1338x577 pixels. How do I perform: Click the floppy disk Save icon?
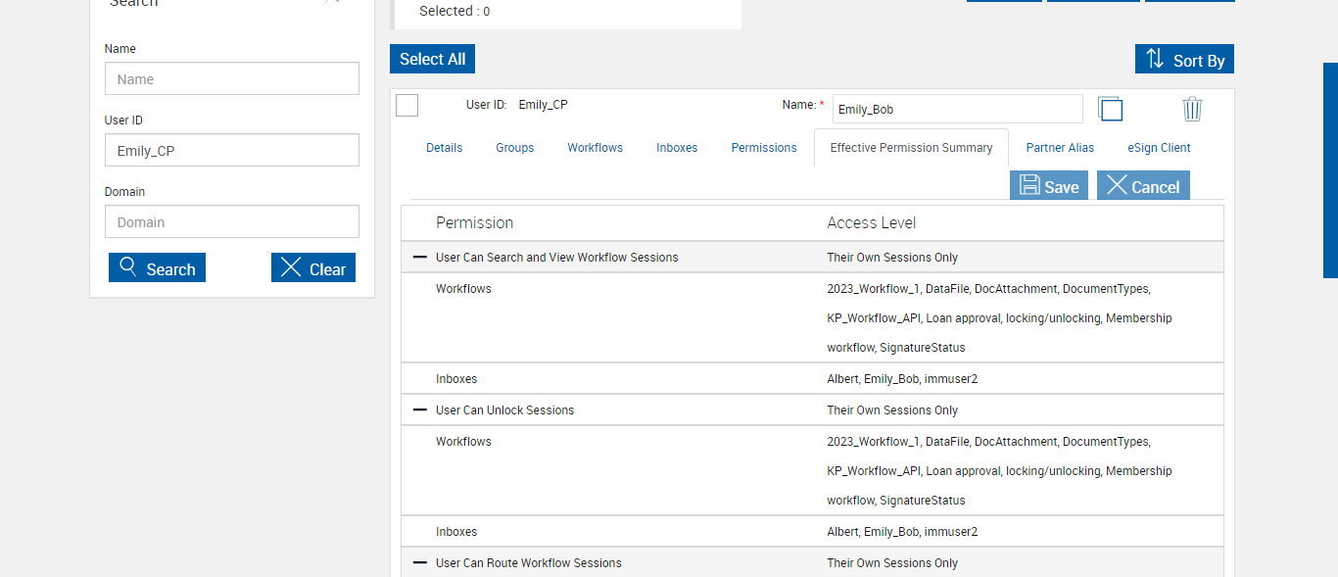click(x=1029, y=185)
